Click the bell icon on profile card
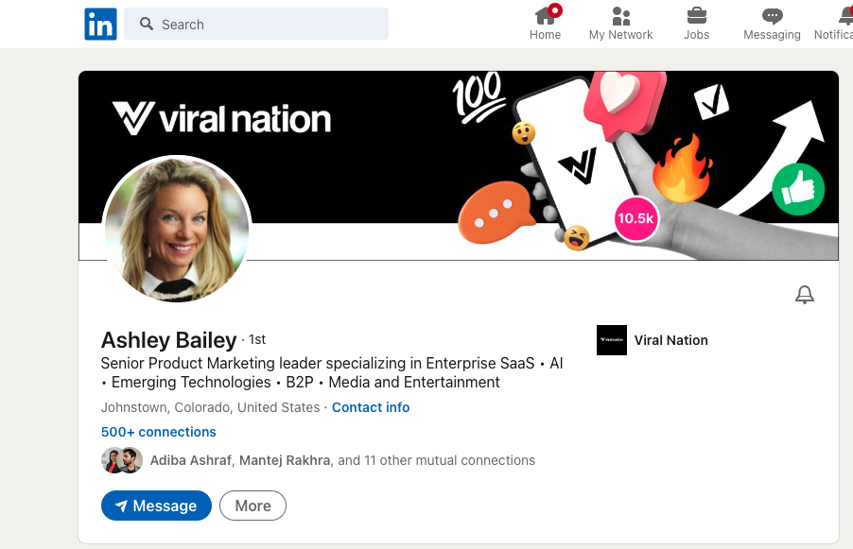The width and height of the screenshot is (853, 549). tap(805, 295)
